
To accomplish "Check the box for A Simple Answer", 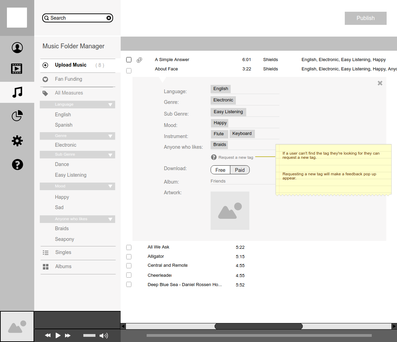I will (x=129, y=60).
